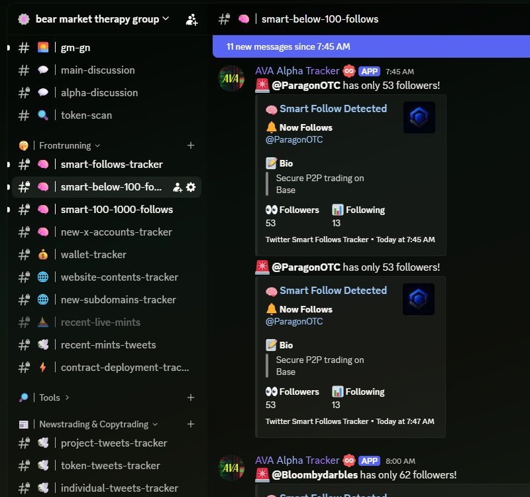The height and width of the screenshot is (497, 530).
Task: Create a channel in the Tools category
Action: (191, 397)
